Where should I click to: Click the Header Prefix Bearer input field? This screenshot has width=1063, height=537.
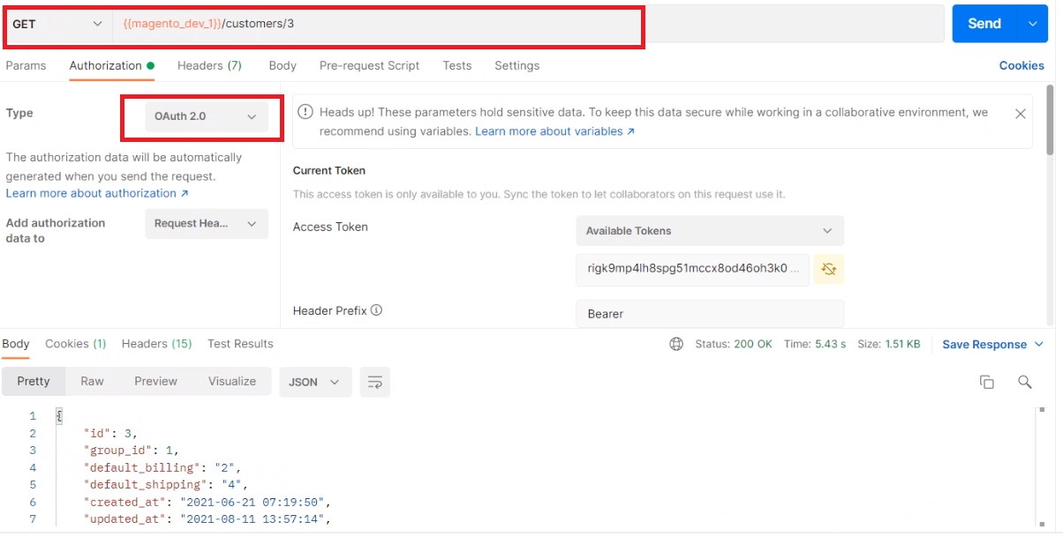click(x=710, y=314)
